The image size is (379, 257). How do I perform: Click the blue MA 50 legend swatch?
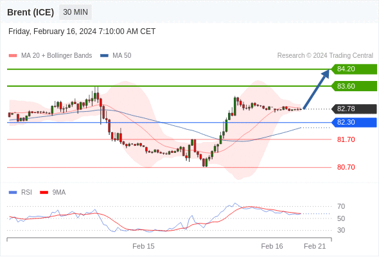(104, 56)
